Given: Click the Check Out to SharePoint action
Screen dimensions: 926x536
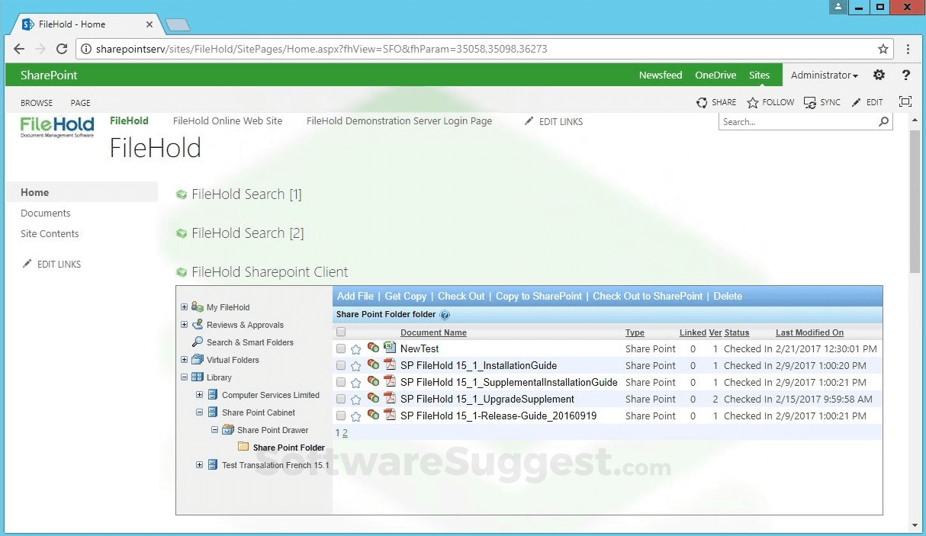Looking at the screenshot, I should (648, 296).
